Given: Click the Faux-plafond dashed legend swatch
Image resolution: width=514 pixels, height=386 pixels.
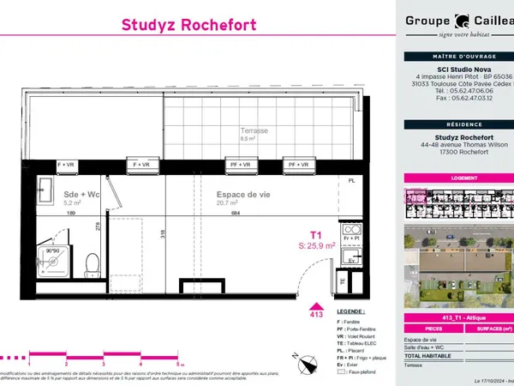Looking at the screenshot, I should pos(341,372).
